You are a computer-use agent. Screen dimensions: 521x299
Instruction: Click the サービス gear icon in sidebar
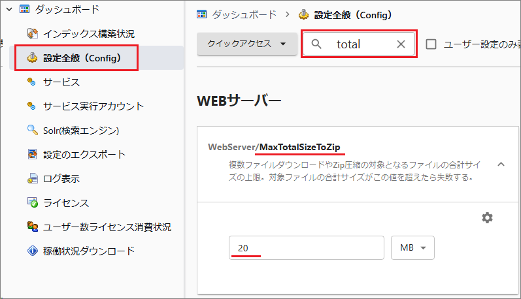[32, 82]
